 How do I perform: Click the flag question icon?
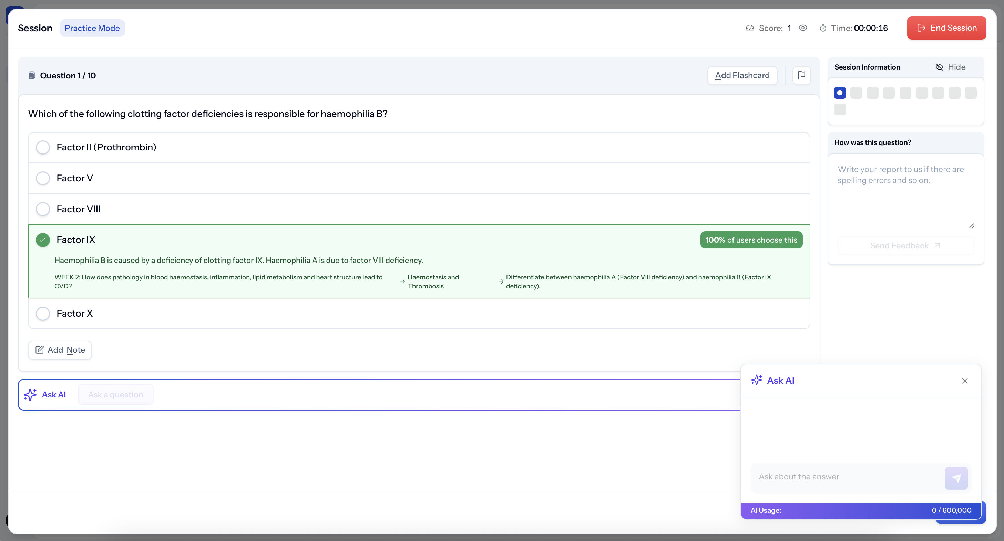tap(801, 75)
